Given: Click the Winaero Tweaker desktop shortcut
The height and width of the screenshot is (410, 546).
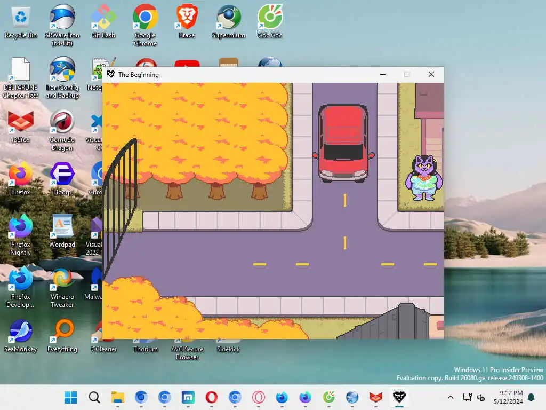Looking at the screenshot, I should tap(62, 287).
